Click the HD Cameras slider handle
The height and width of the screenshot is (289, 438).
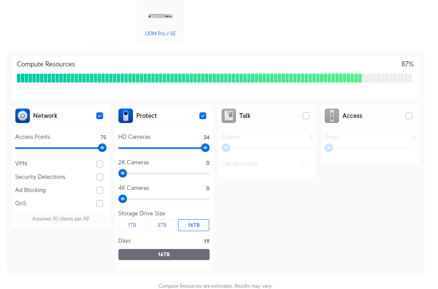(205, 148)
